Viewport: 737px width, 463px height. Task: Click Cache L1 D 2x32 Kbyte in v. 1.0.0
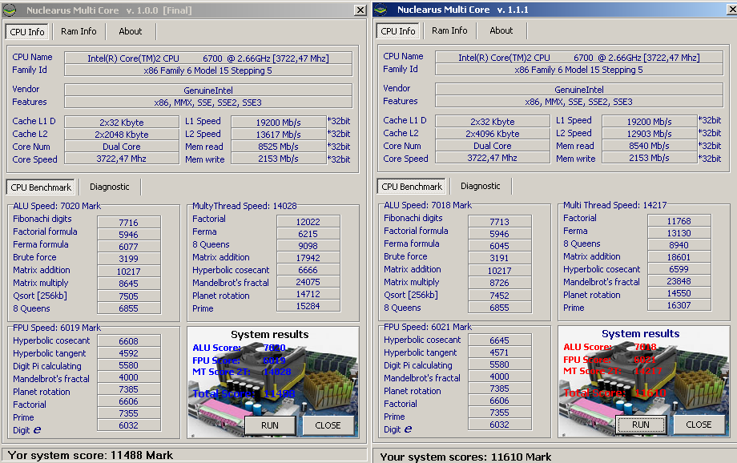coord(122,123)
